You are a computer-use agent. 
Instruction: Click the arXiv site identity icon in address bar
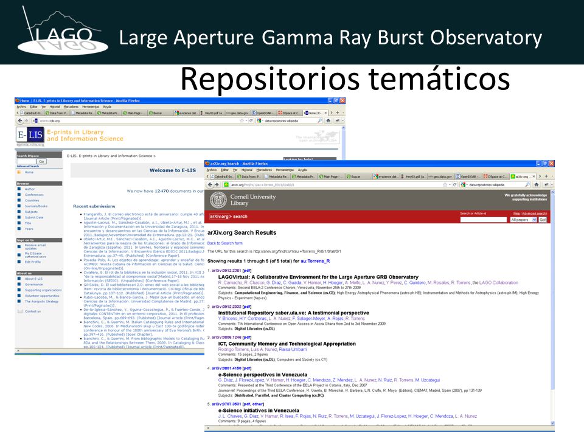coord(226,185)
